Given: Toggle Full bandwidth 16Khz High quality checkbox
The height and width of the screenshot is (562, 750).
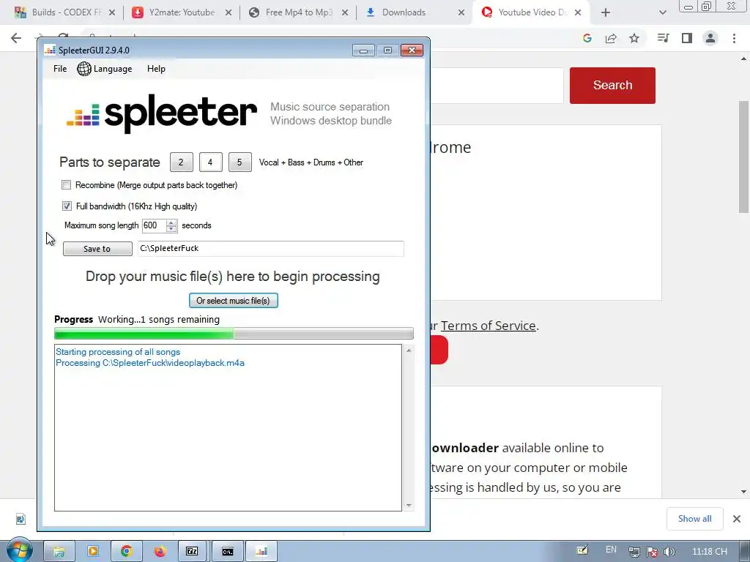Looking at the screenshot, I should pos(67,206).
